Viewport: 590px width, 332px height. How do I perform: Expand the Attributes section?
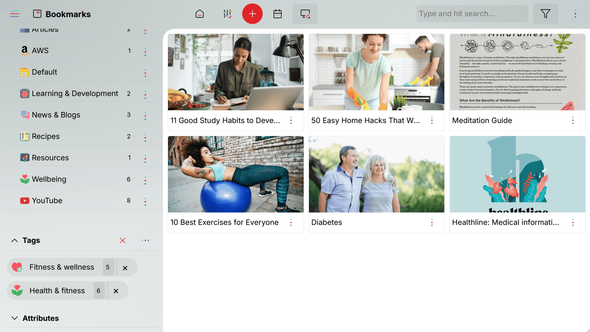[14, 318]
